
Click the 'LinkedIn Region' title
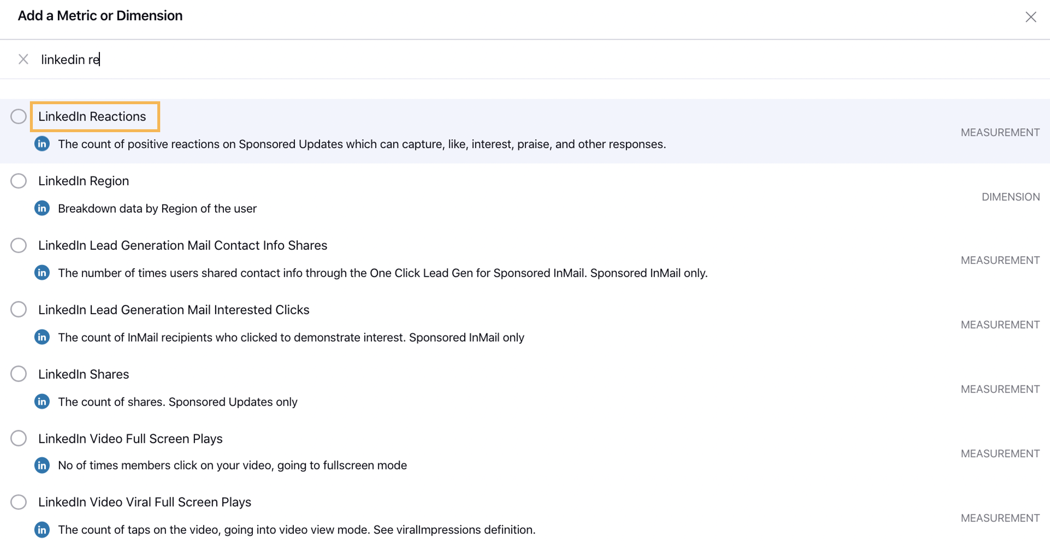(x=83, y=181)
